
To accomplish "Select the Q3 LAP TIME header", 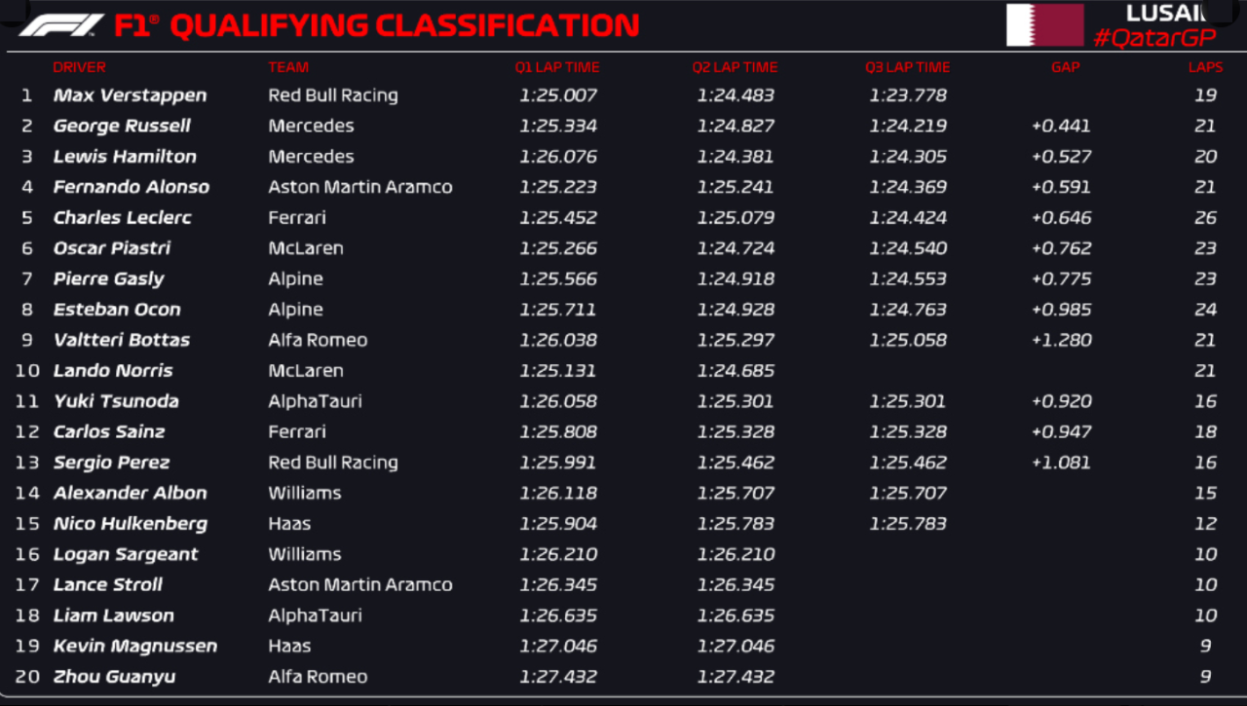I will 907,67.
